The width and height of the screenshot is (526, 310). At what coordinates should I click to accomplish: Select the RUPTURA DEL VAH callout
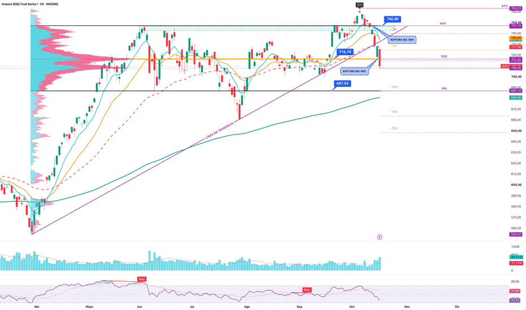pos(401,39)
